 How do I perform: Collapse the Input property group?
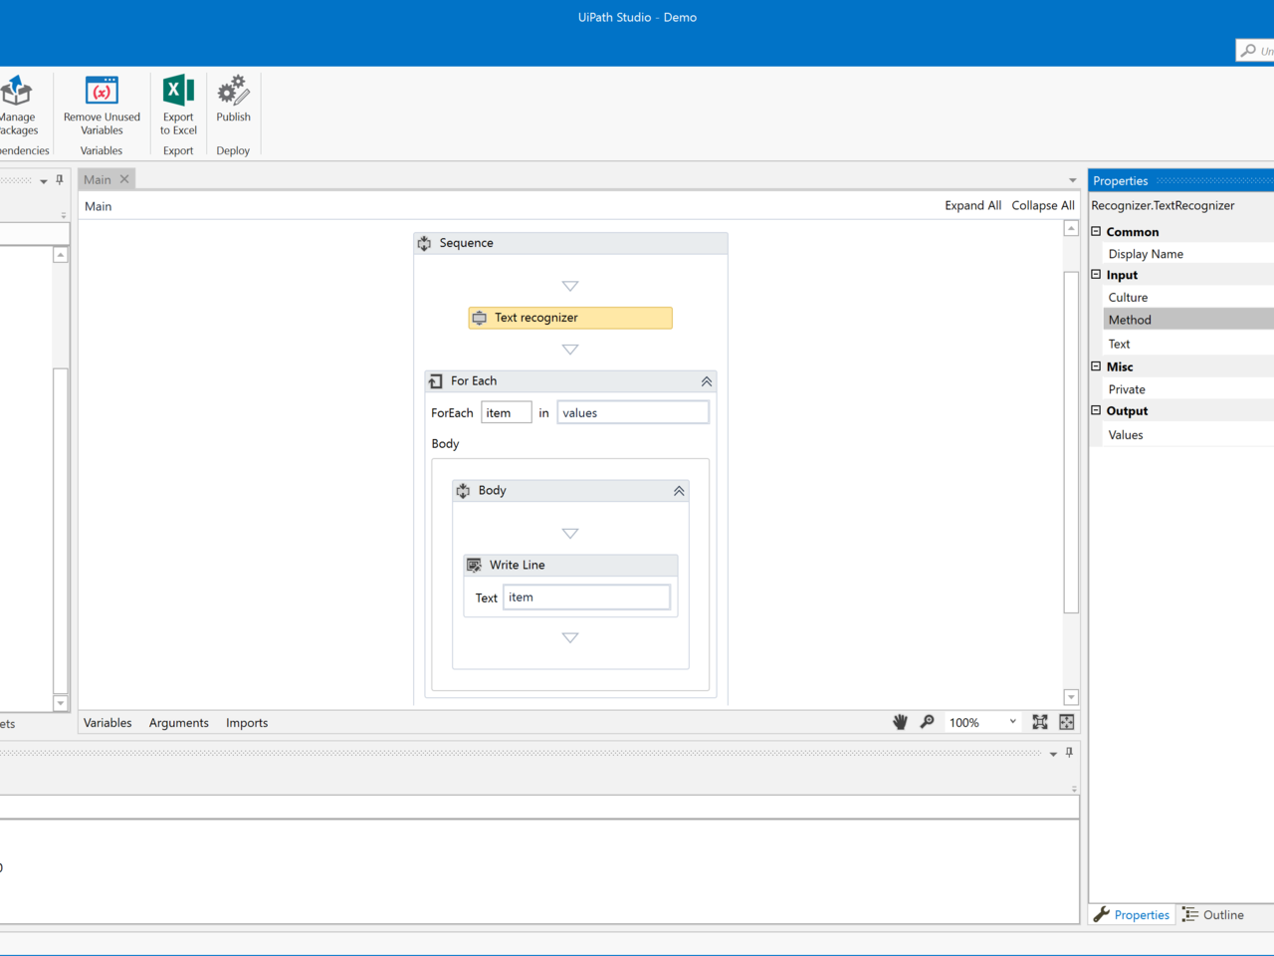pyautogui.click(x=1096, y=275)
